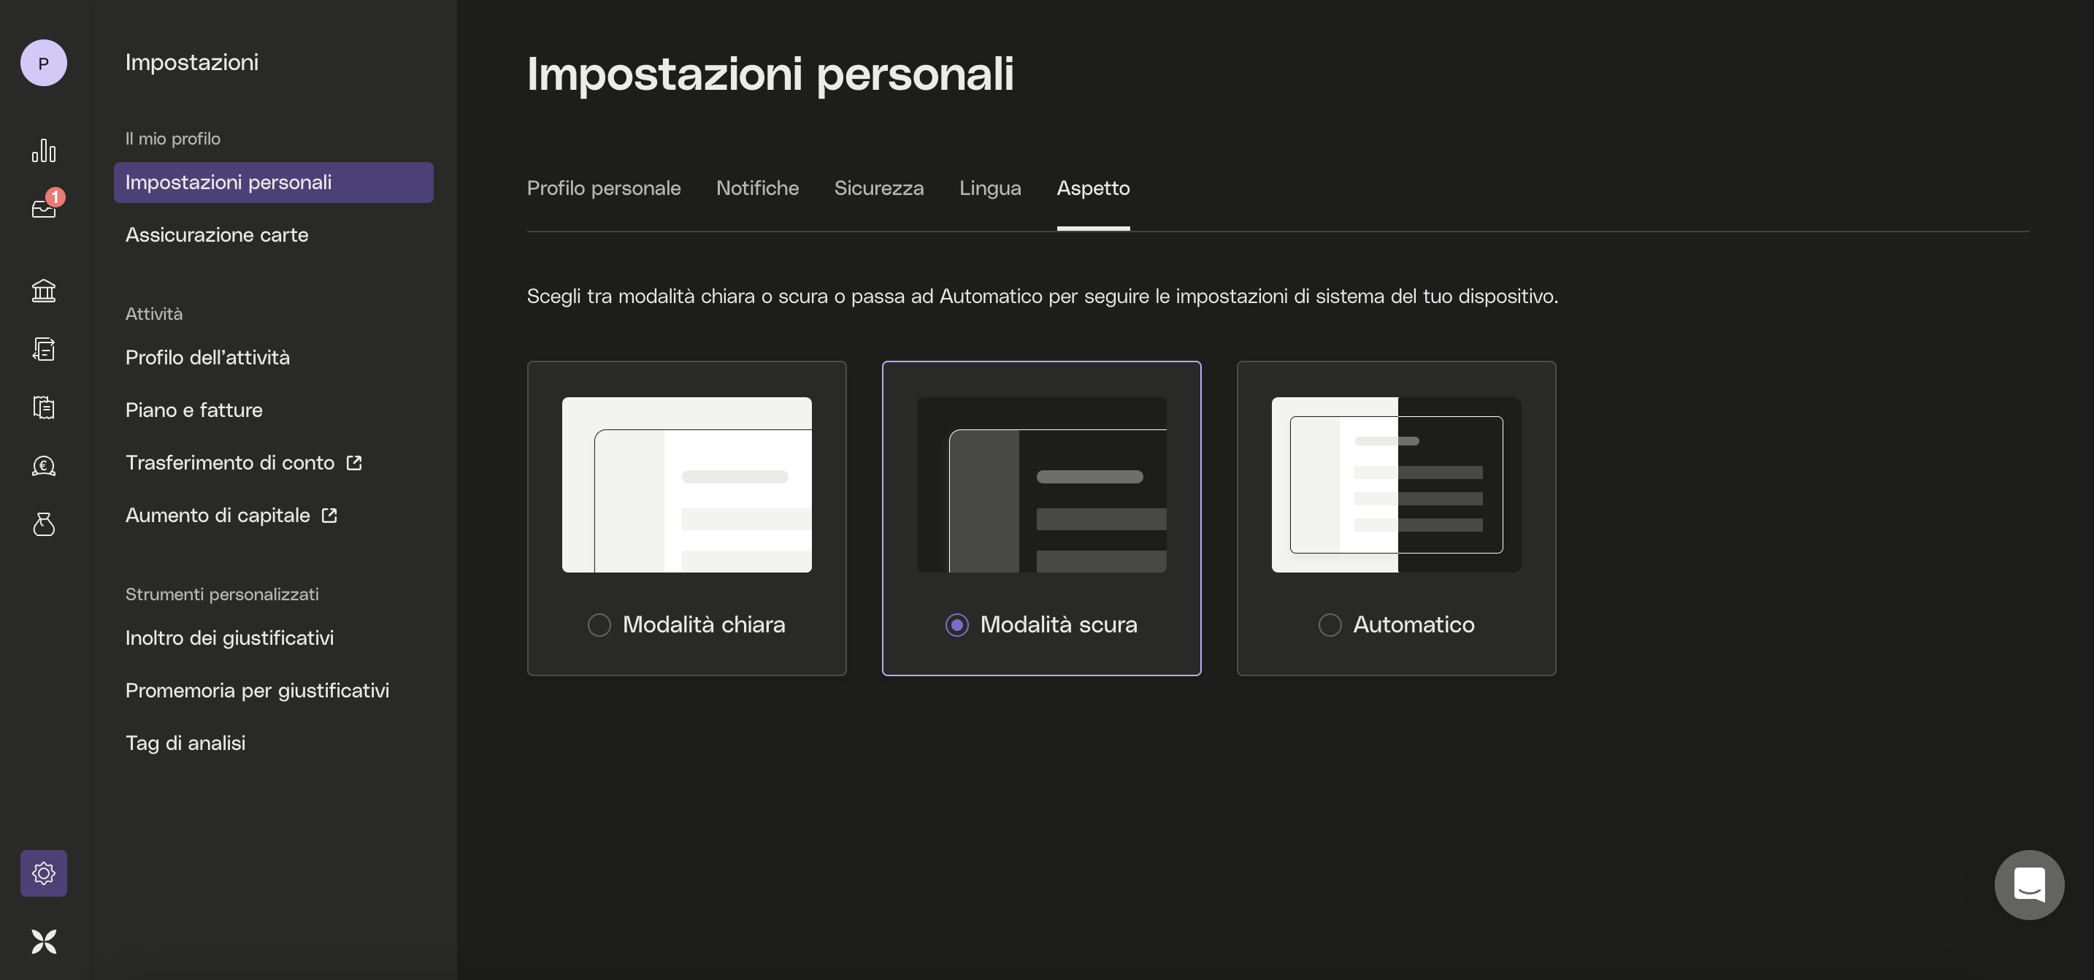The width and height of the screenshot is (2094, 980).
Task: Click the dark mode preview thumbnail
Action: pos(1041,485)
